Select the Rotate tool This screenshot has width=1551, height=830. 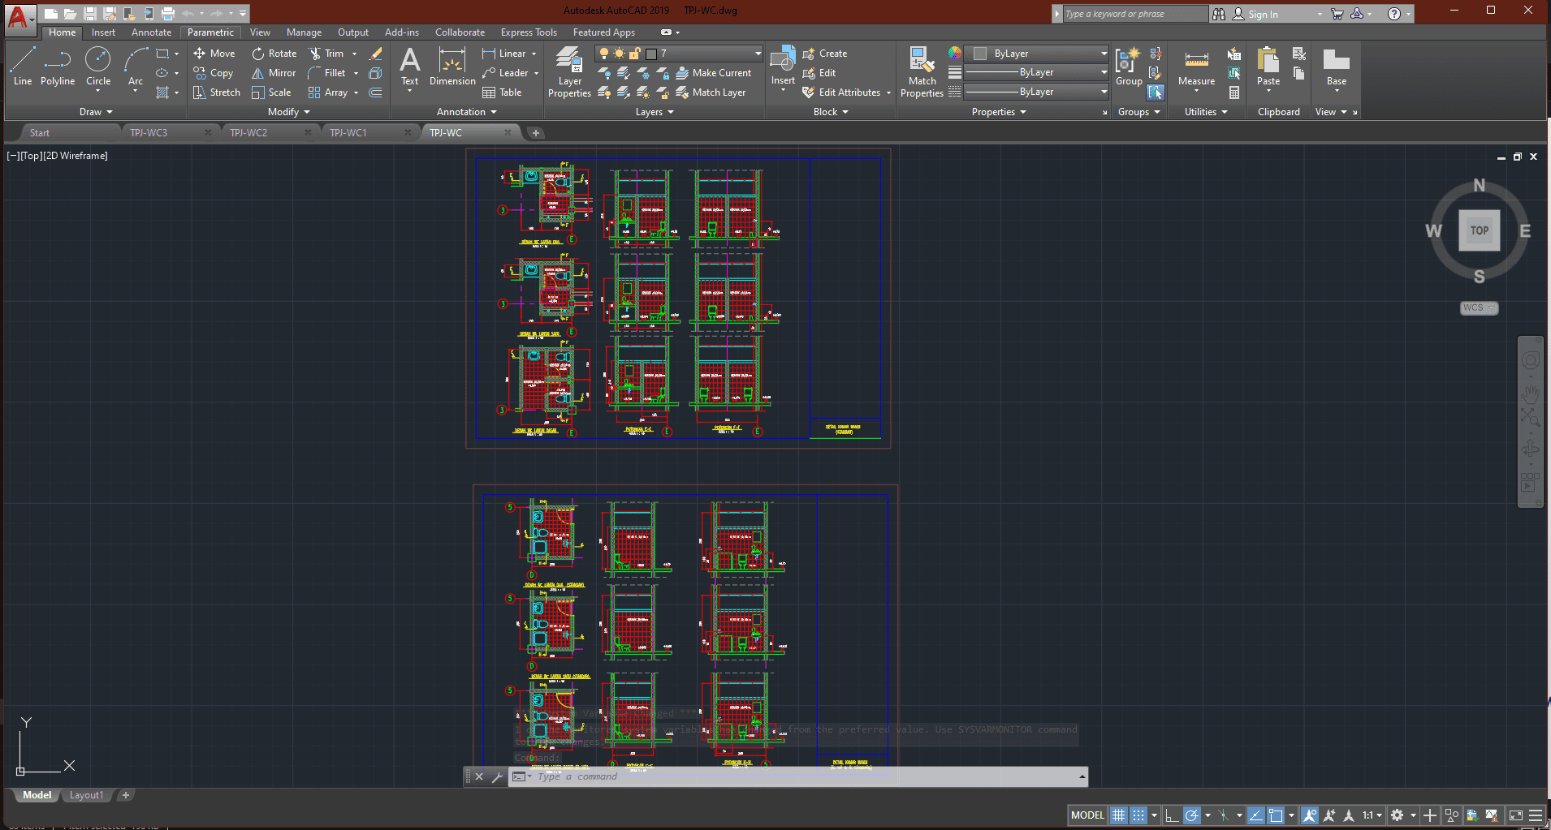(274, 54)
